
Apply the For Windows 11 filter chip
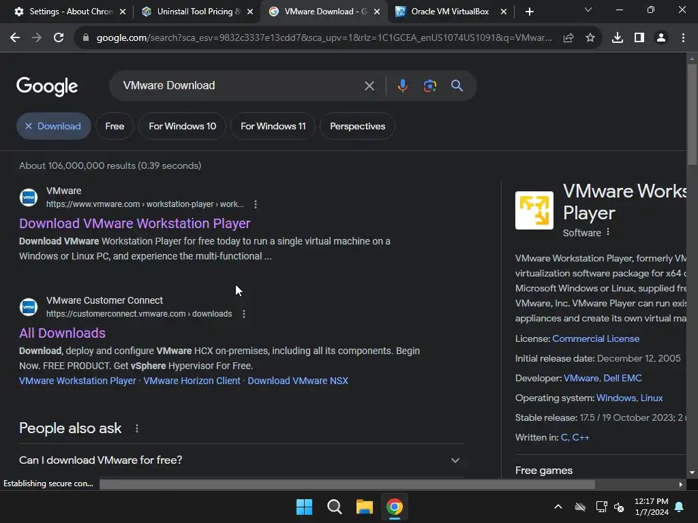[273, 126]
